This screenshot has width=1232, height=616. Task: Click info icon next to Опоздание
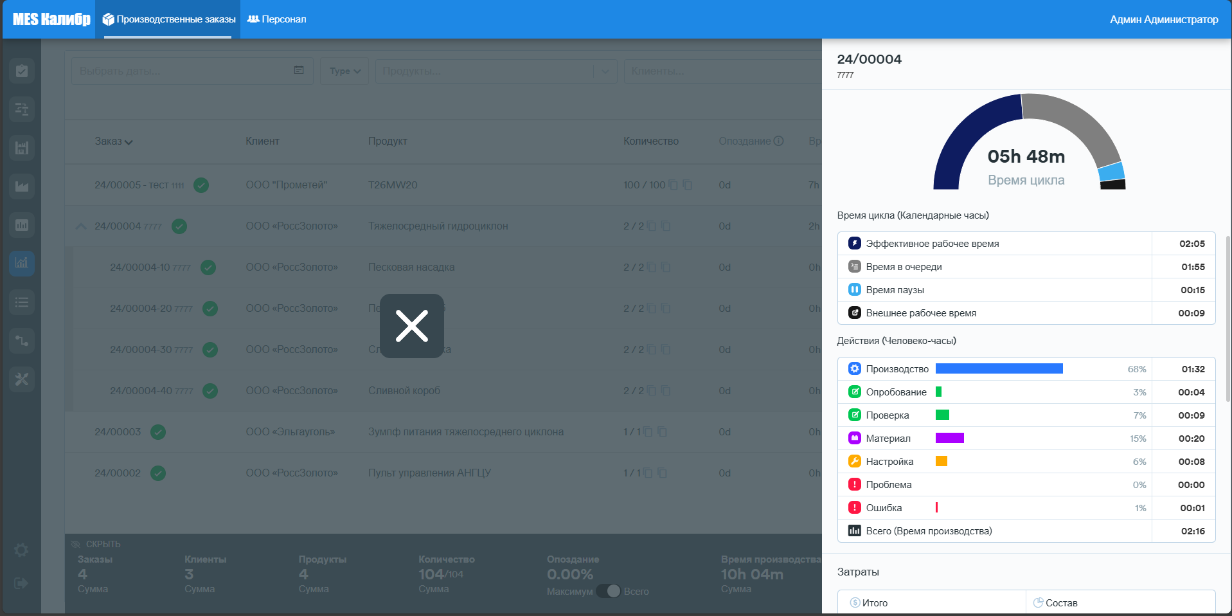click(778, 141)
